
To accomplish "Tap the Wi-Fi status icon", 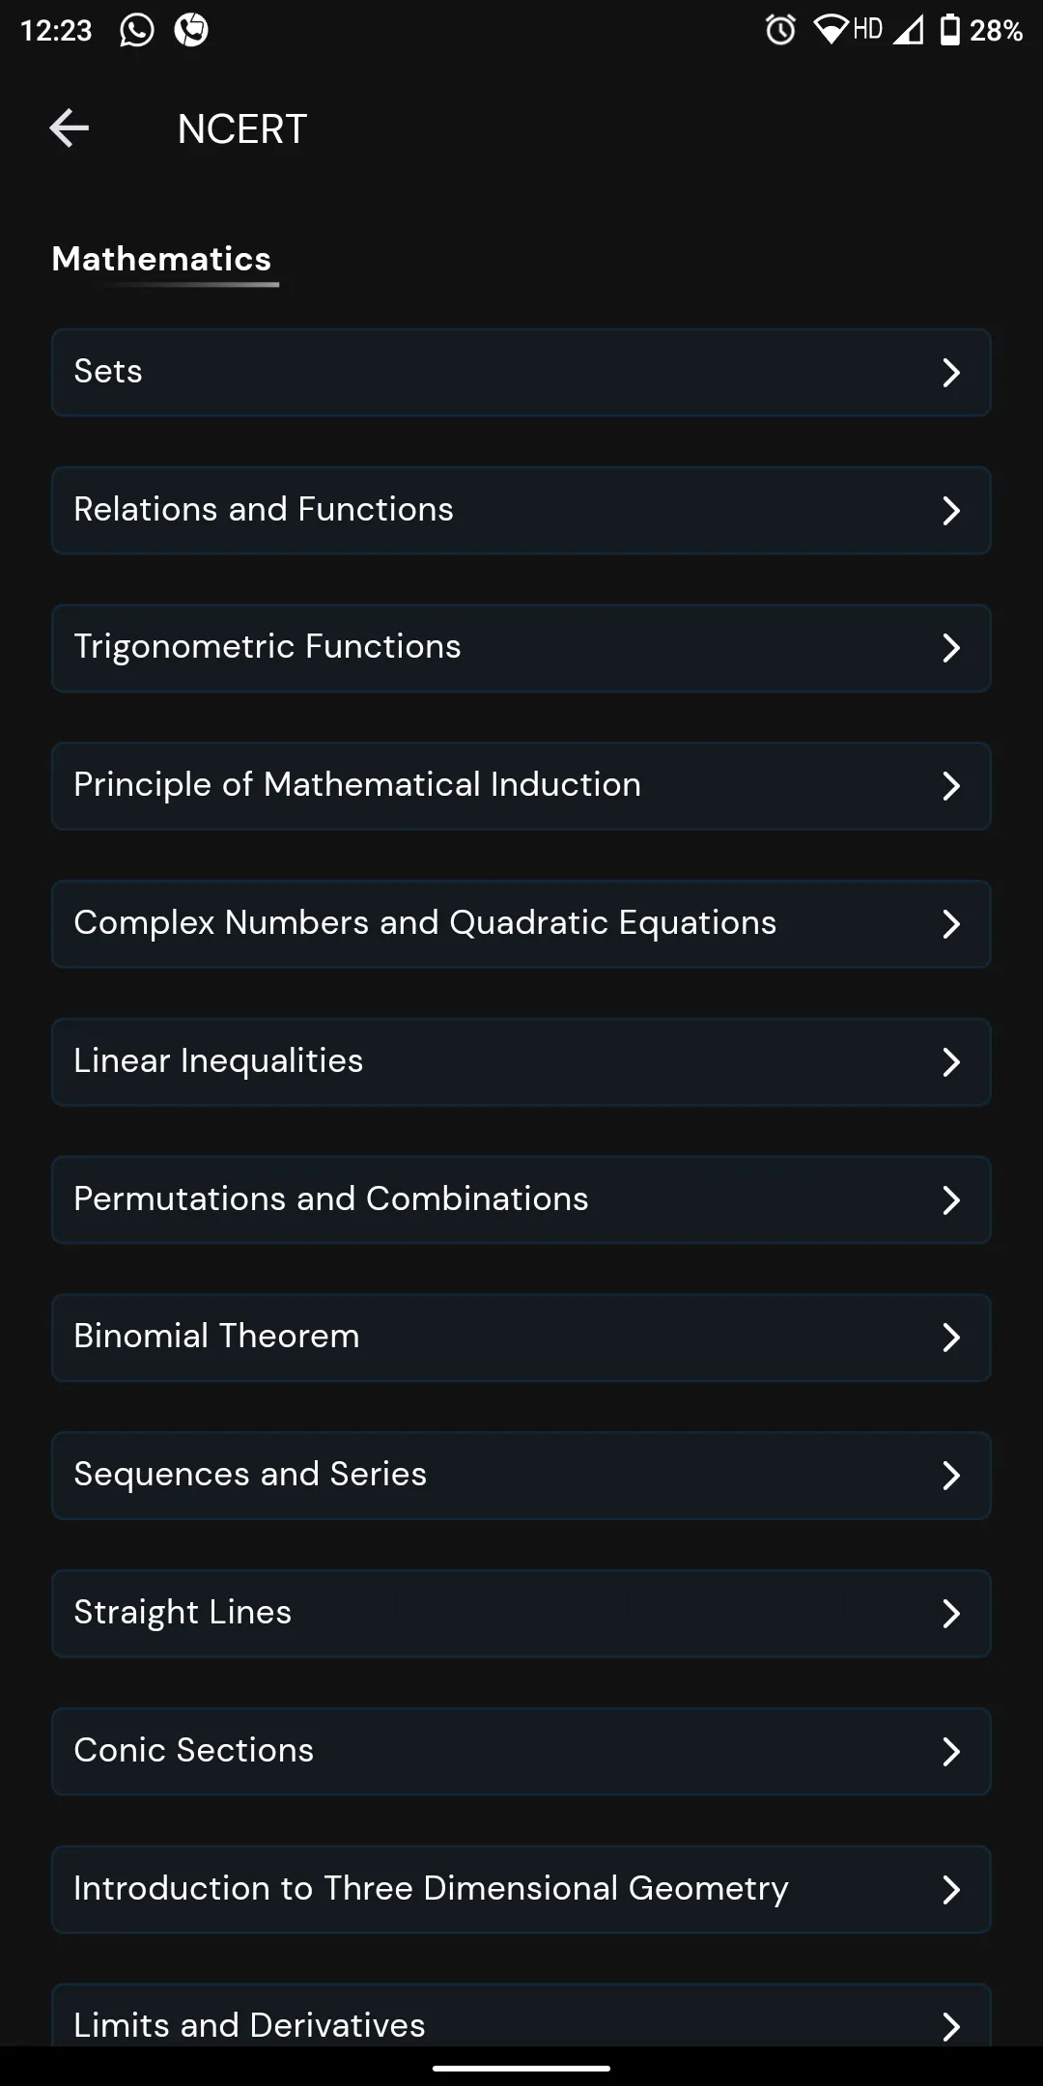I will coord(831,30).
